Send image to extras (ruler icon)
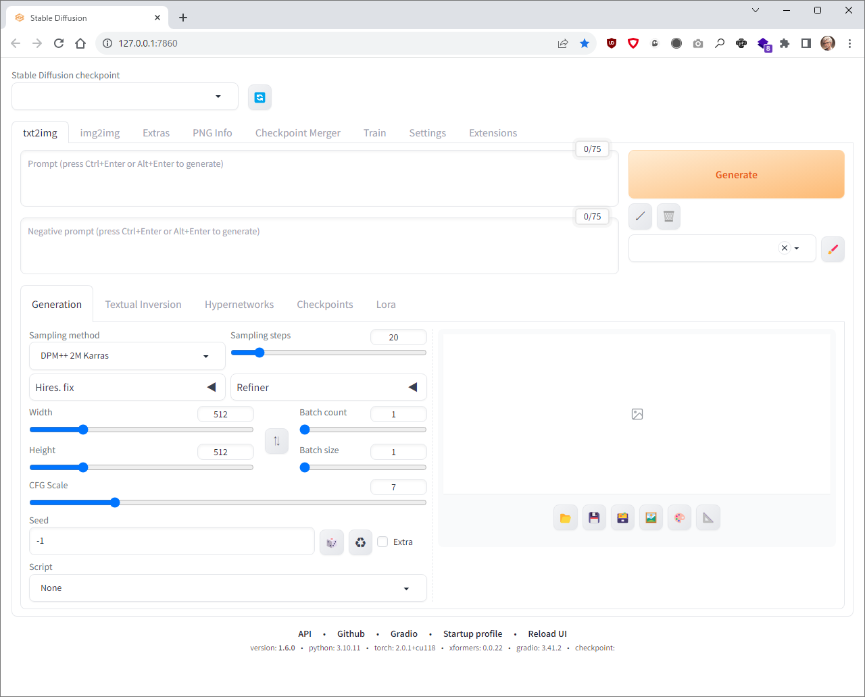 708,518
